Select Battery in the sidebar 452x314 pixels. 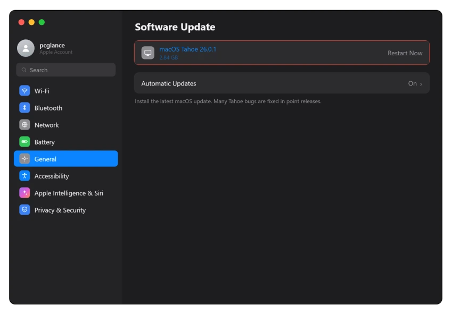pos(65,142)
